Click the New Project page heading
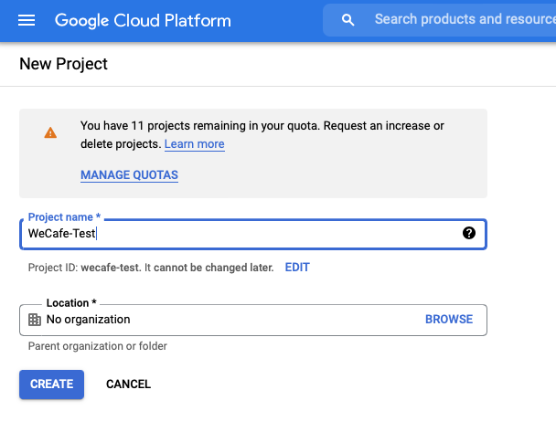Viewport: 556px width, 432px height. point(63,64)
